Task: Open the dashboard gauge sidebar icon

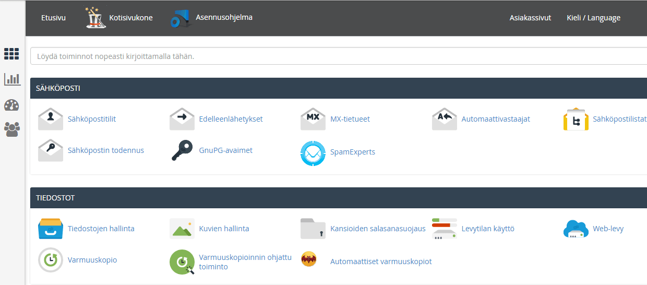Action: pos(11,105)
